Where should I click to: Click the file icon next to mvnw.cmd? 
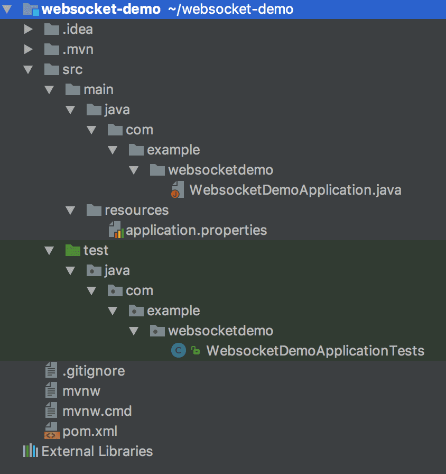pos(51,411)
